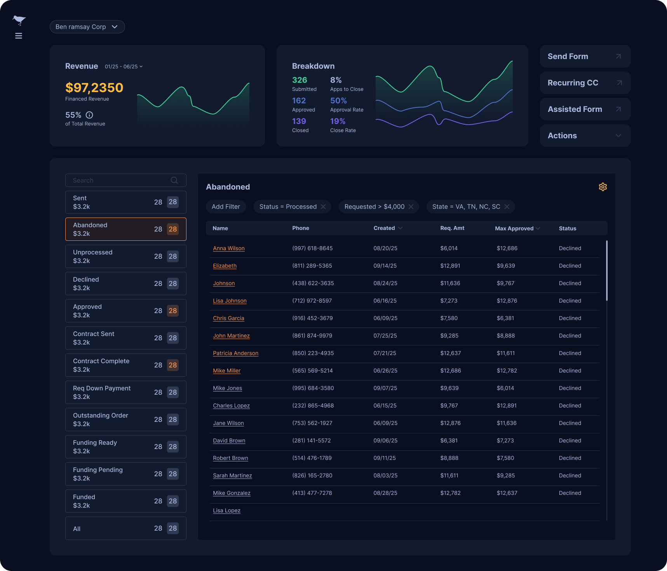Open Lisa Johnson's record
This screenshot has height=571, width=667.
pos(230,301)
